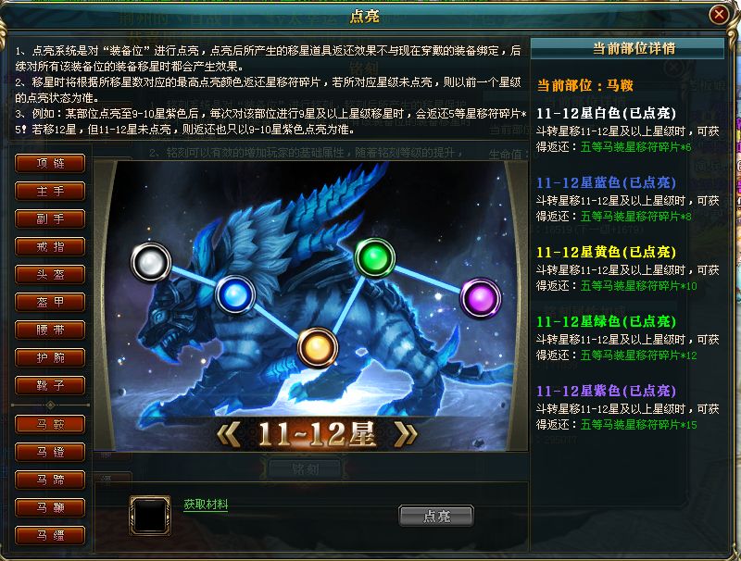This screenshot has height=561, width=741.
Task: Open the 马蹄 mount slot
Action: (x=50, y=480)
